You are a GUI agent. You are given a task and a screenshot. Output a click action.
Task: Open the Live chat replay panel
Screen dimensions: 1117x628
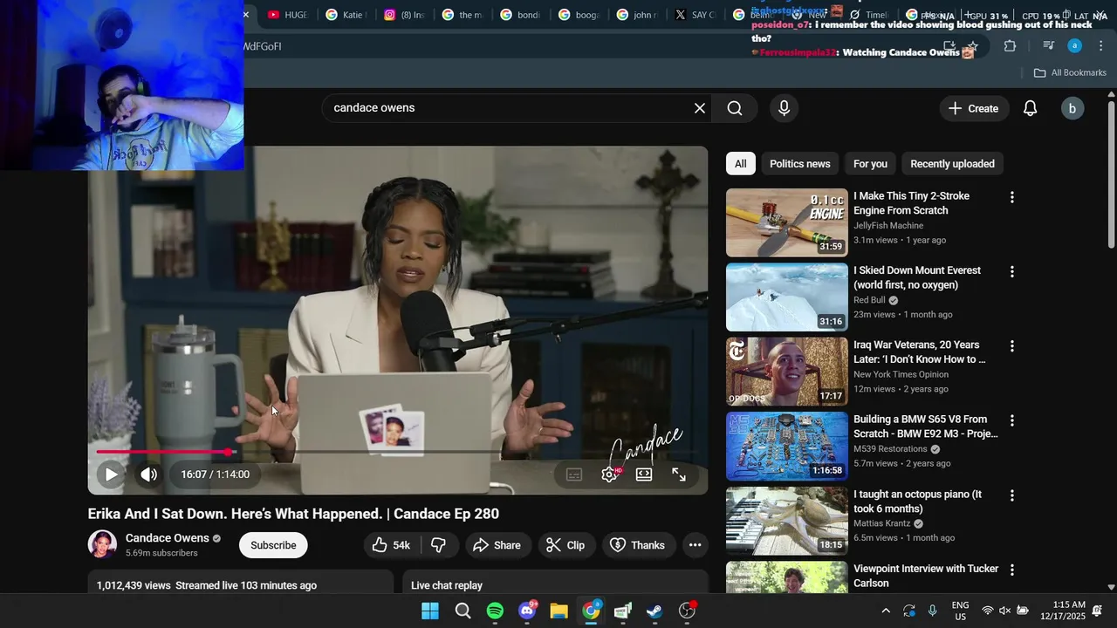coord(555,584)
